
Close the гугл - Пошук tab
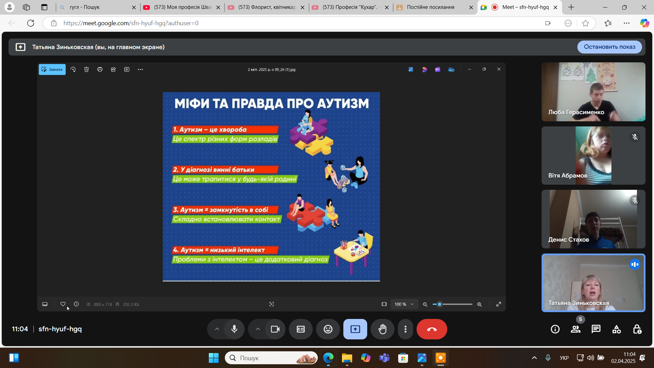click(134, 7)
